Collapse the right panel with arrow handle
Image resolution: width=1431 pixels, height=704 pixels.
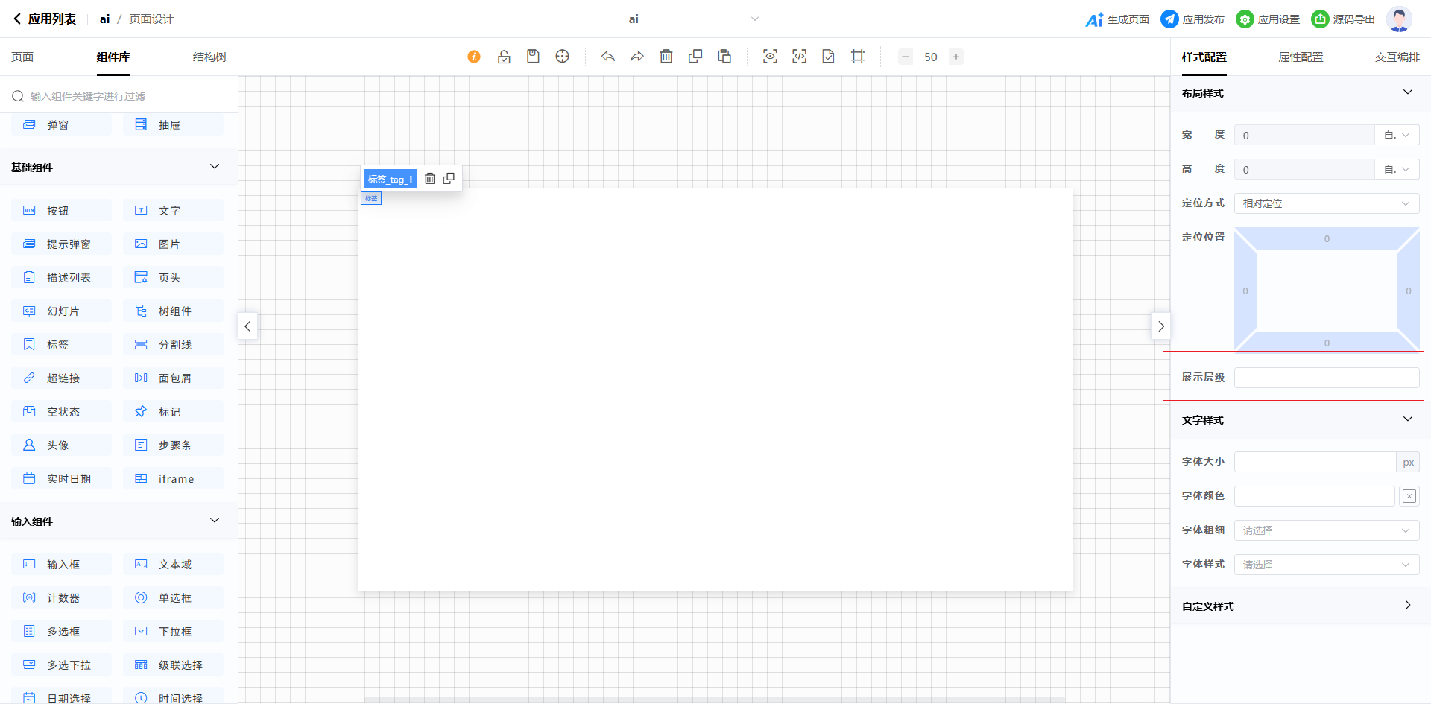pyautogui.click(x=1160, y=326)
